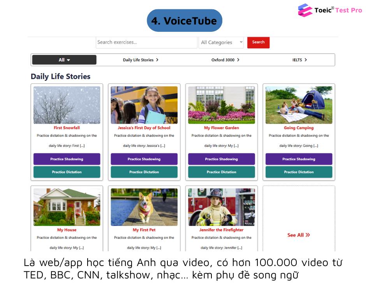Open the My First Pet corgi thumbnail

[x=144, y=207]
